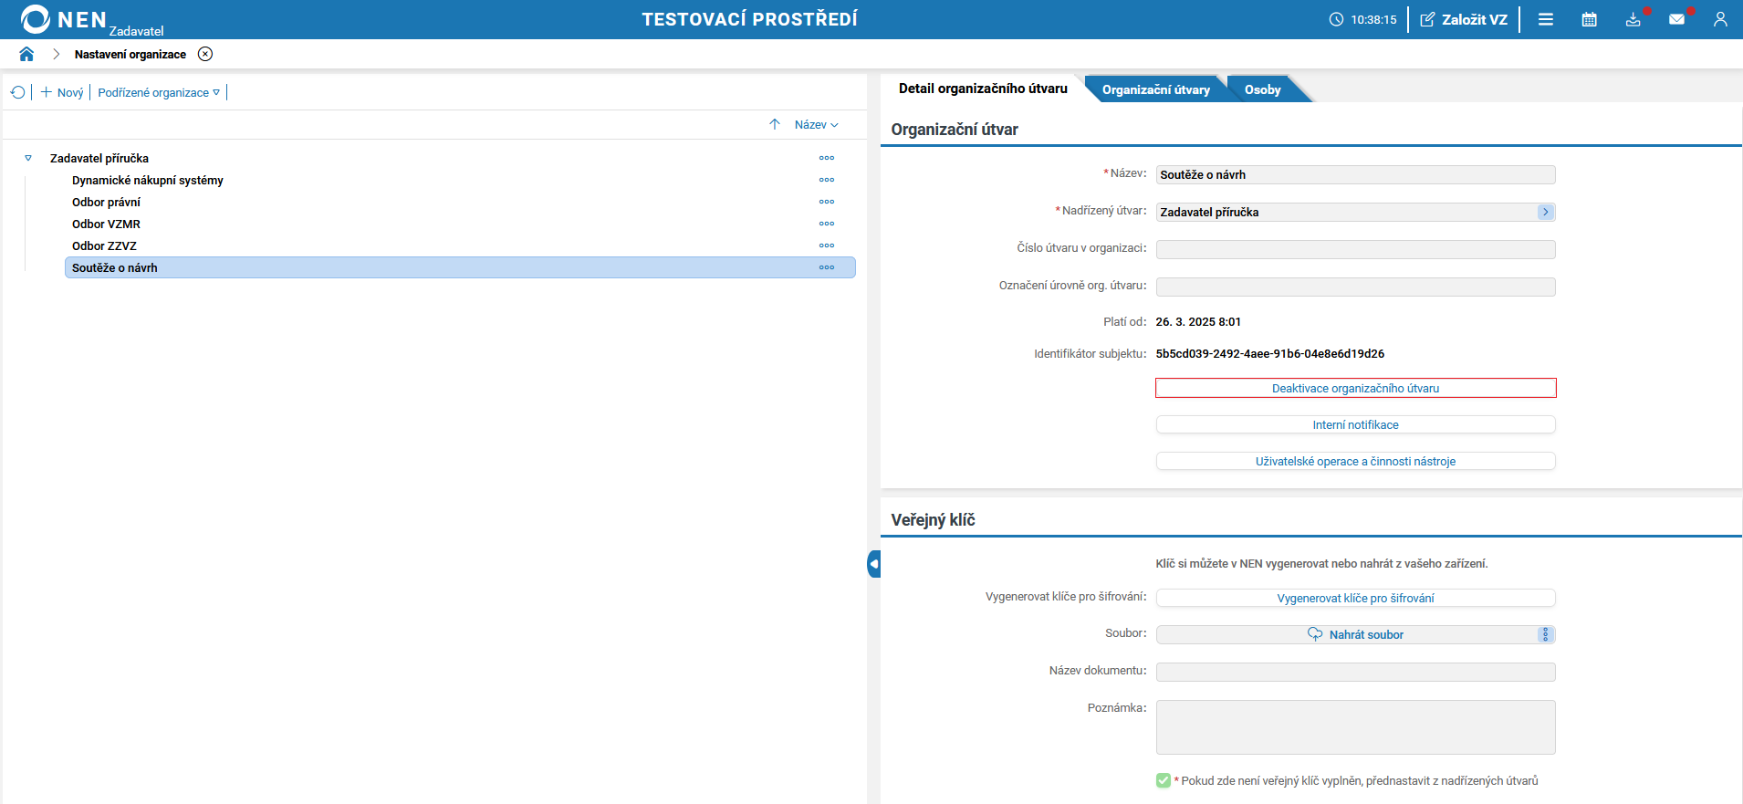Collapse the left panel with splitter handle
Screen dimensions: 1743x804
873,564
